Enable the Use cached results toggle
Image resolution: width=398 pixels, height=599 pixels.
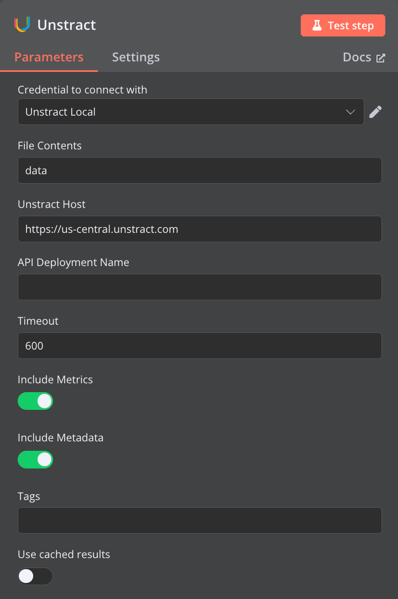pyautogui.click(x=35, y=576)
